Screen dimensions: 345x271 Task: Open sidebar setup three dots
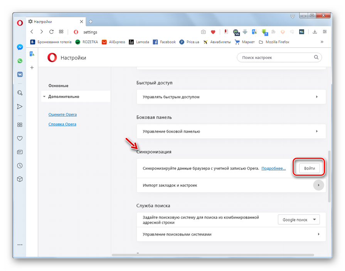[x=20, y=245]
